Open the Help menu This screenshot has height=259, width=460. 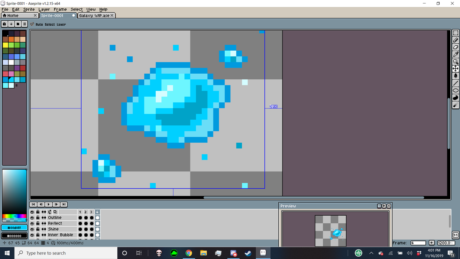click(x=103, y=9)
